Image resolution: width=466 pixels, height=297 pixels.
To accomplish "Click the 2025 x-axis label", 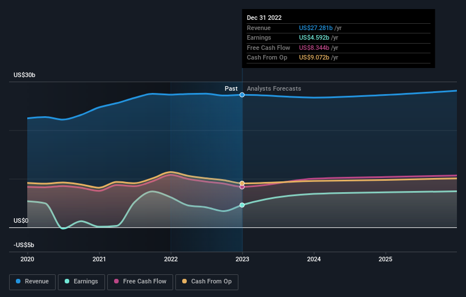I will (x=385, y=259).
